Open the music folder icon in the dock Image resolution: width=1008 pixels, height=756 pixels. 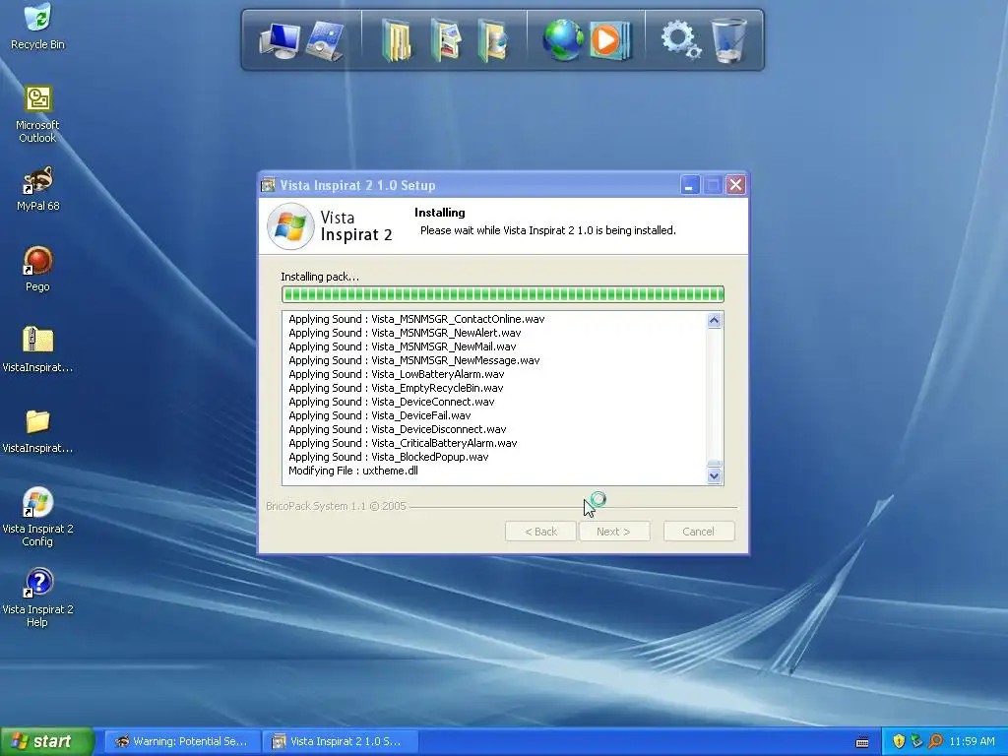[492, 40]
